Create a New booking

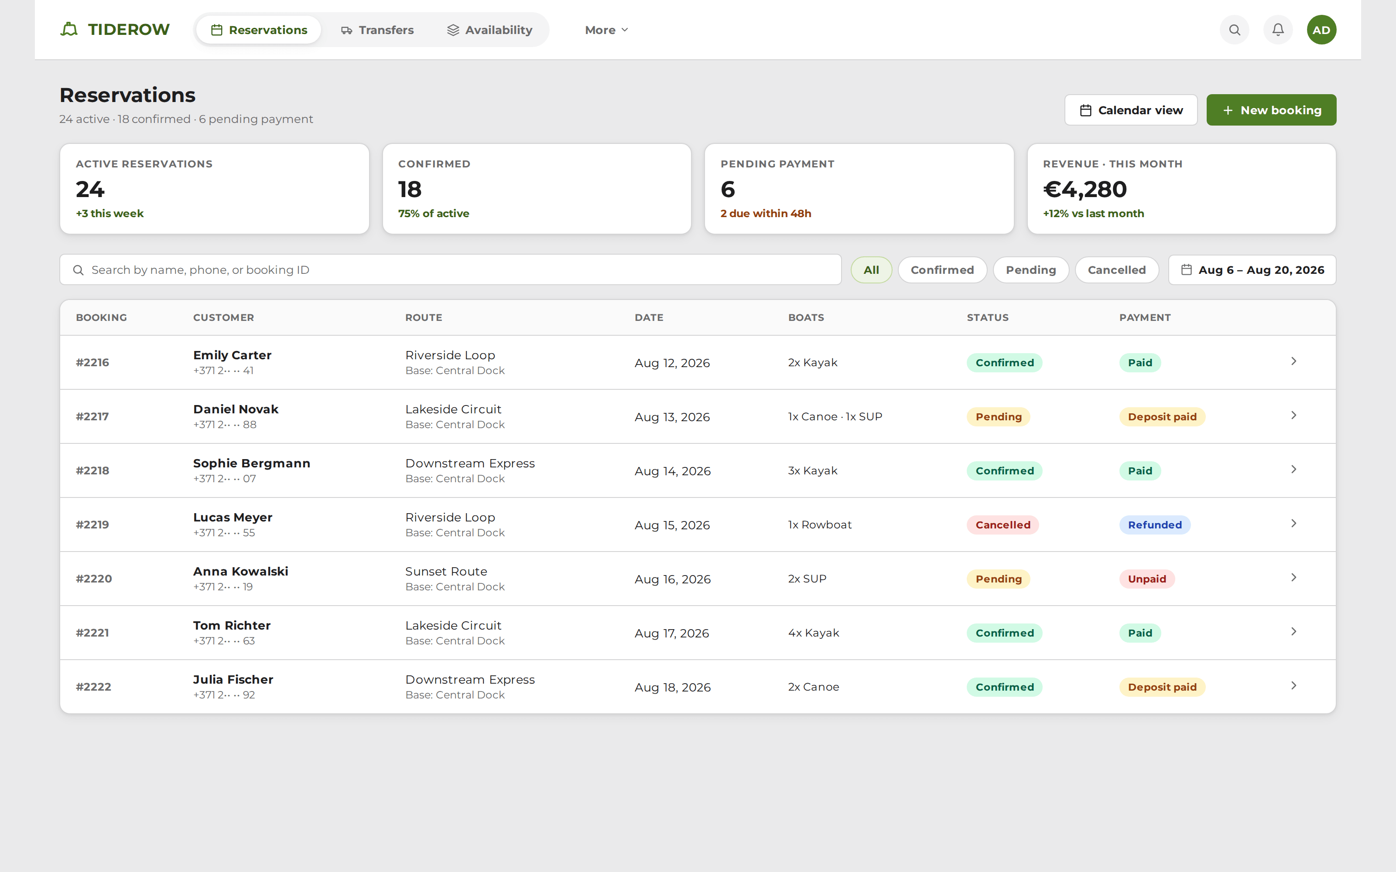coord(1271,109)
